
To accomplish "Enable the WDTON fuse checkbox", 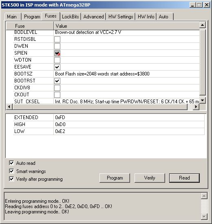I will click(57, 60).
